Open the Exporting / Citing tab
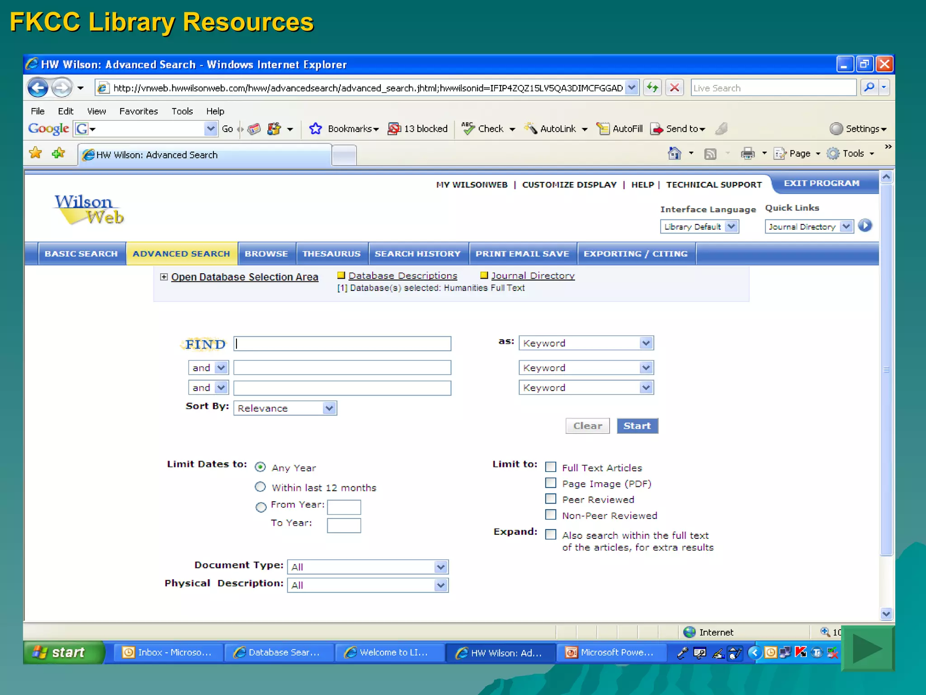This screenshot has width=926, height=695. (x=636, y=253)
